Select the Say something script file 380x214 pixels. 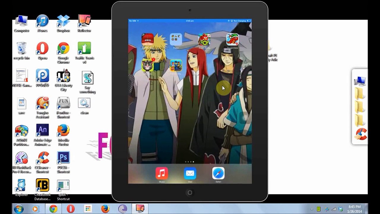(88, 82)
